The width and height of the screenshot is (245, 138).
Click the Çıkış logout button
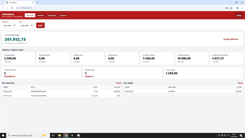pos(239,15)
